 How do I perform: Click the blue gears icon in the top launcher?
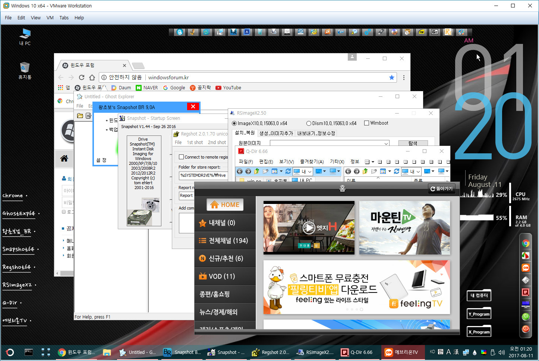coord(368,32)
